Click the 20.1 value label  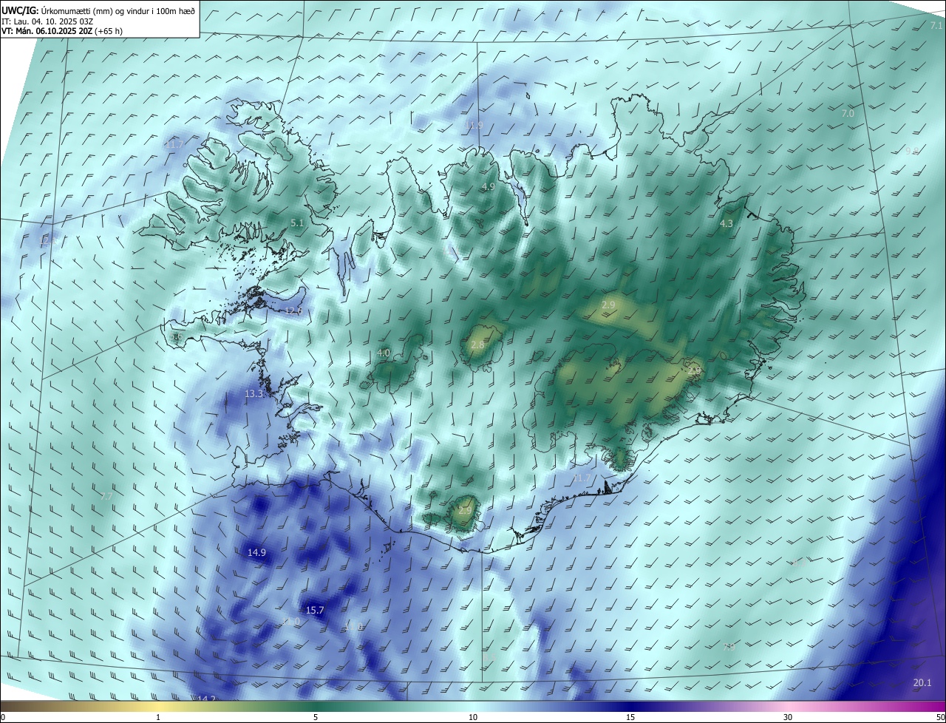[922, 683]
